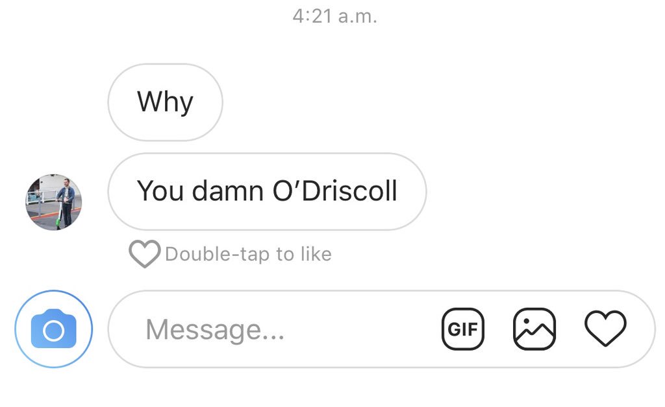665x407 pixels.
Task: View the profile of the man on scooter avatar
Action: pos(53,202)
